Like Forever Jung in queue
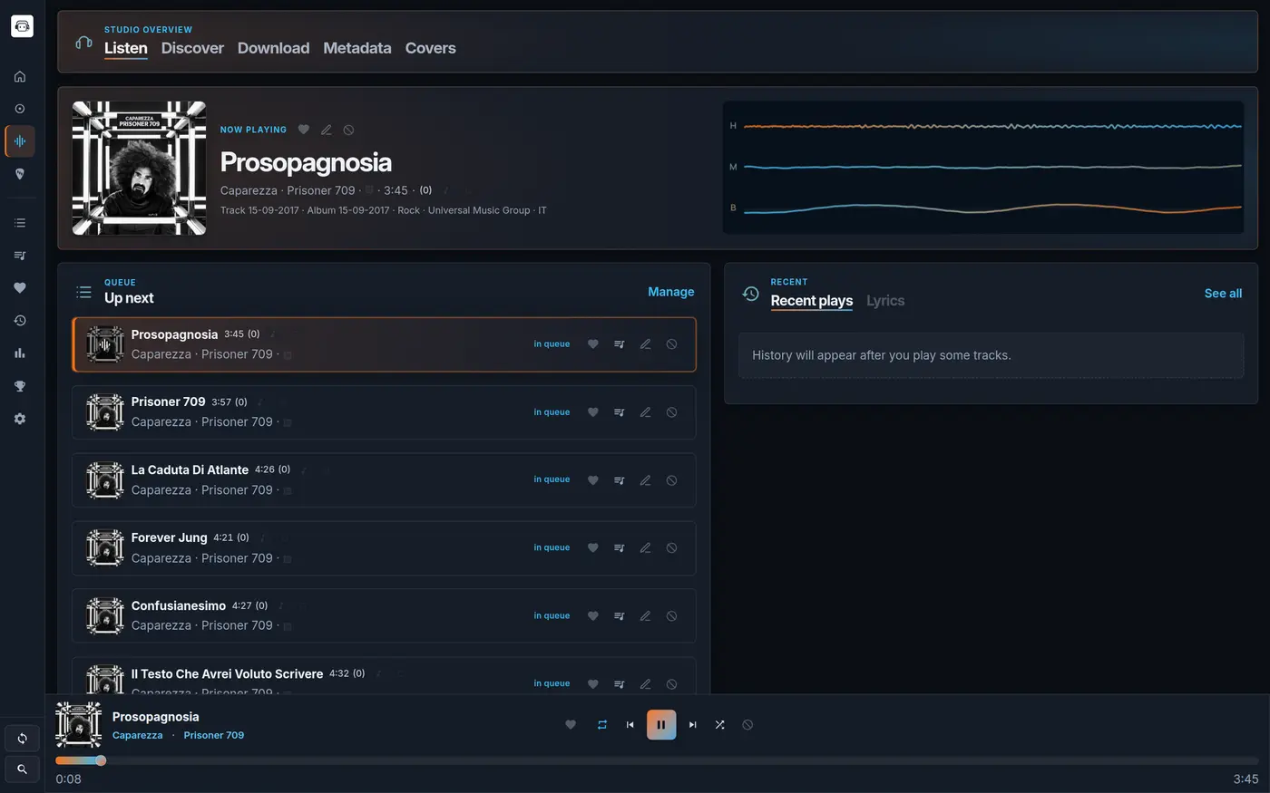1270x793 pixels. click(593, 548)
